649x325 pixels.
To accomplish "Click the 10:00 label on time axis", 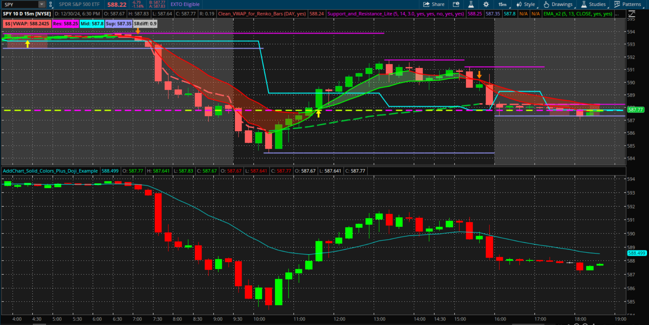I will (259, 319).
